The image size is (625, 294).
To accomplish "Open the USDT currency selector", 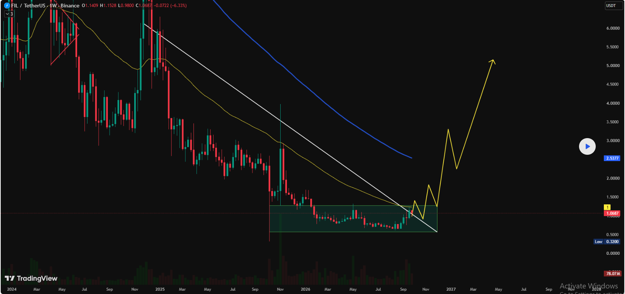I will coord(614,6).
